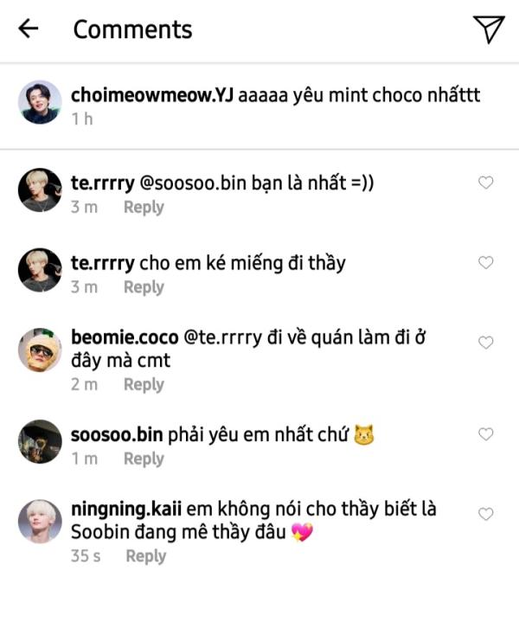Reply to te.rrrry's 'bạn là nhất' comment
The image size is (519, 635).
point(144,208)
